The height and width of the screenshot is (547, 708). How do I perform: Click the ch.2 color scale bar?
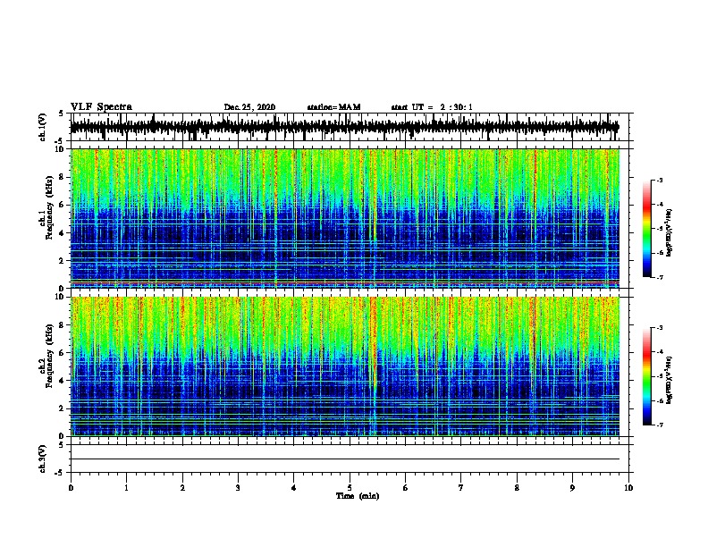[646, 376]
